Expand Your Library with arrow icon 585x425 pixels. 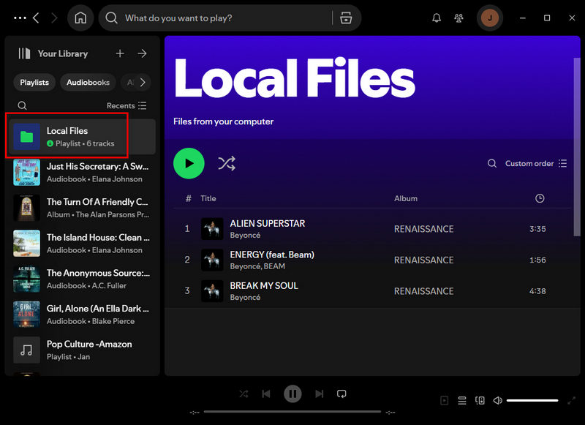[142, 53]
